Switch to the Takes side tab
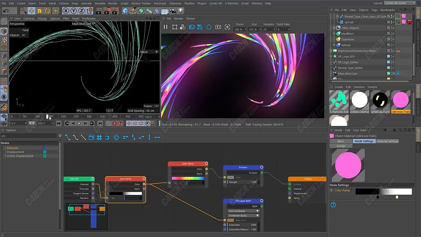 point(418,24)
